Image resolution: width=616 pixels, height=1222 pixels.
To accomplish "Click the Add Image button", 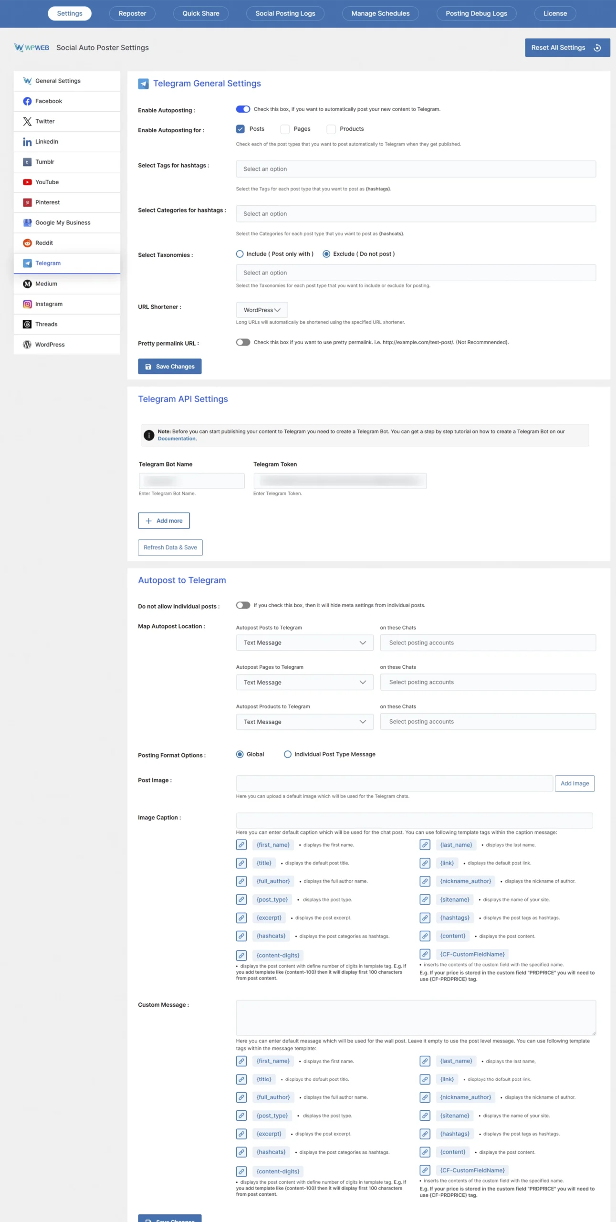I will (x=574, y=783).
